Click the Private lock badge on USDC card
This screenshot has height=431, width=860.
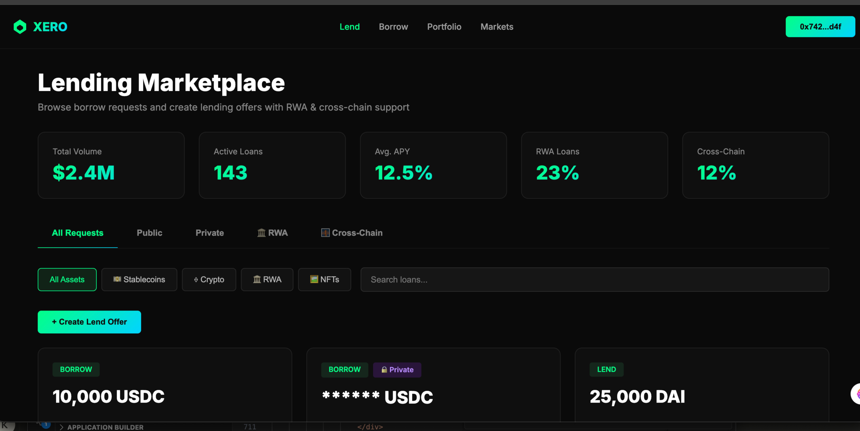coord(397,370)
